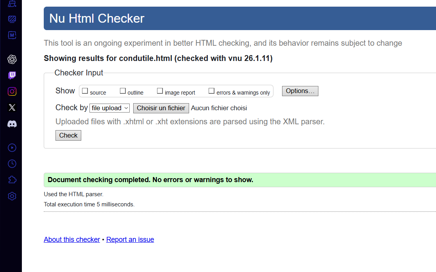Image resolution: width=436 pixels, height=272 pixels.
Task: Open the X (Twitter) sidebar panel
Action: point(12,108)
